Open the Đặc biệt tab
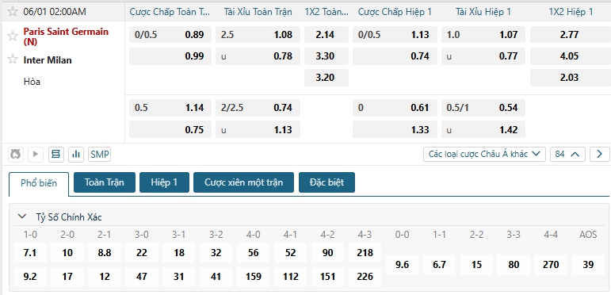The width and height of the screenshot is (611, 295). [x=327, y=182]
